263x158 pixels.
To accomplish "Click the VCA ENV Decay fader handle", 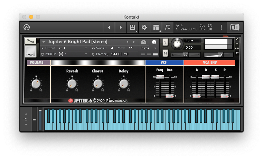I will click(x=206, y=77).
